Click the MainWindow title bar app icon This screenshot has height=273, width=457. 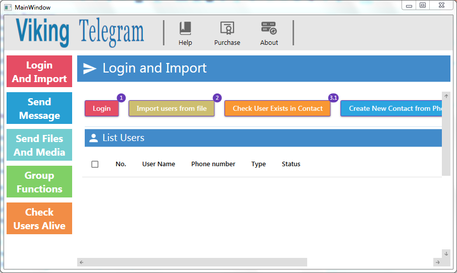click(x=8, y=7)
